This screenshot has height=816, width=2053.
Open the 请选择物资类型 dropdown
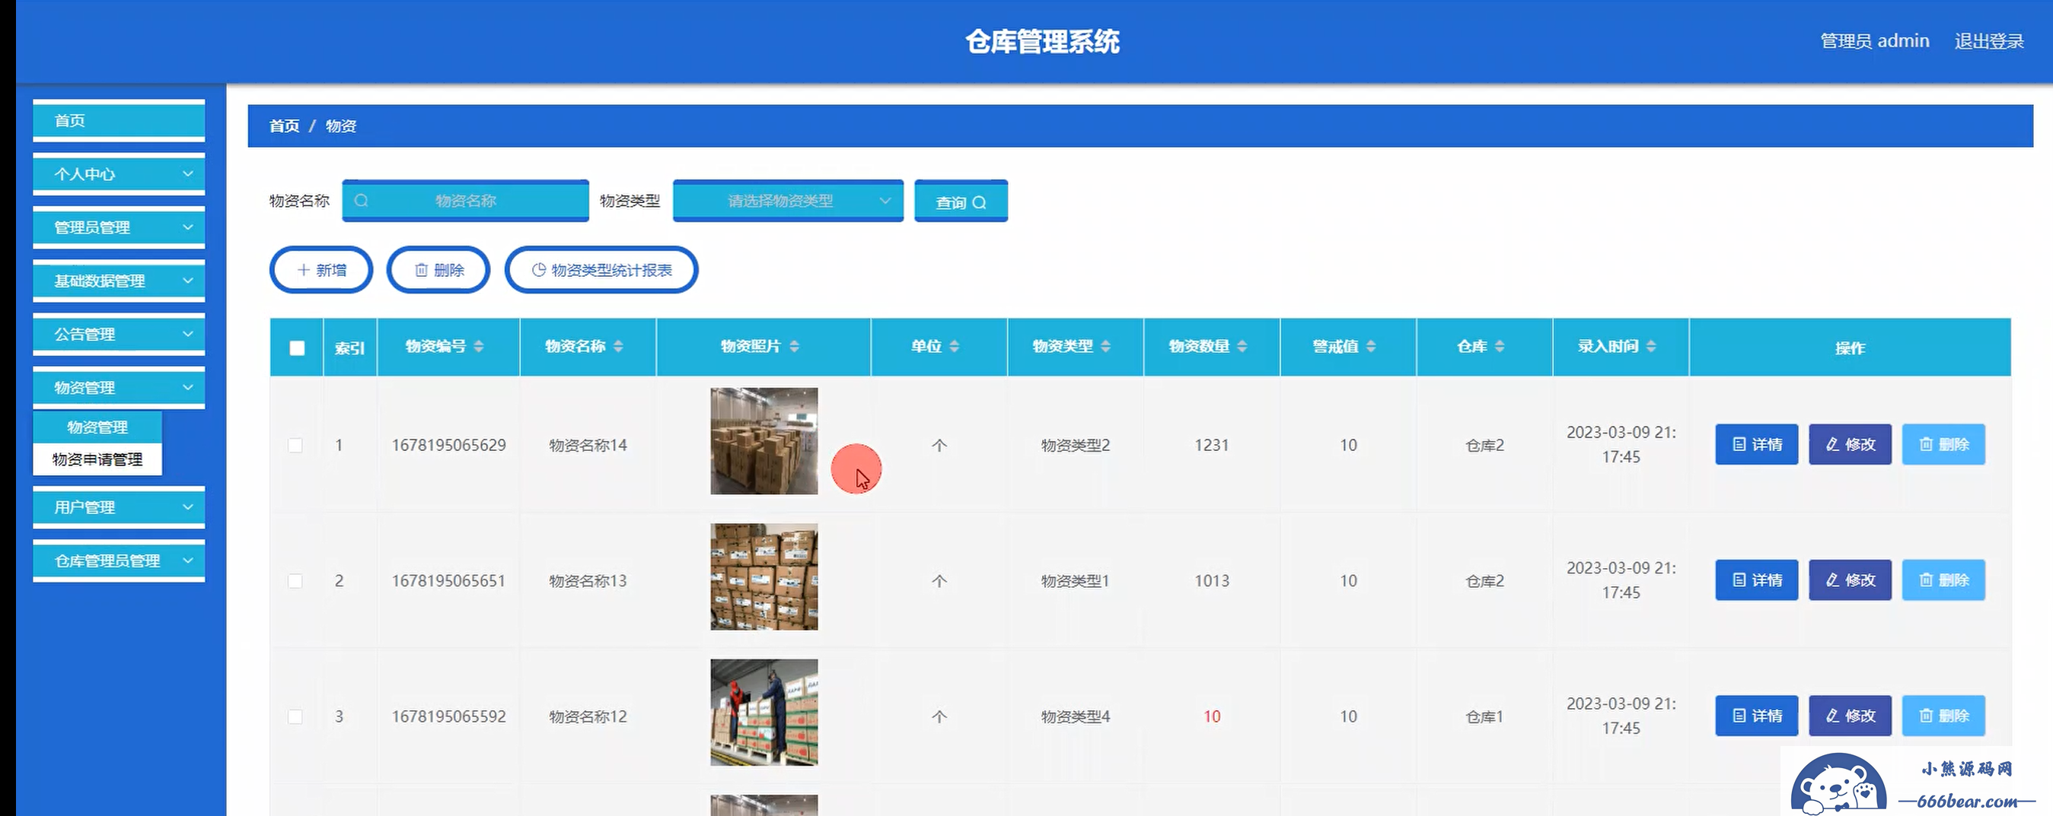click(788, 201)
